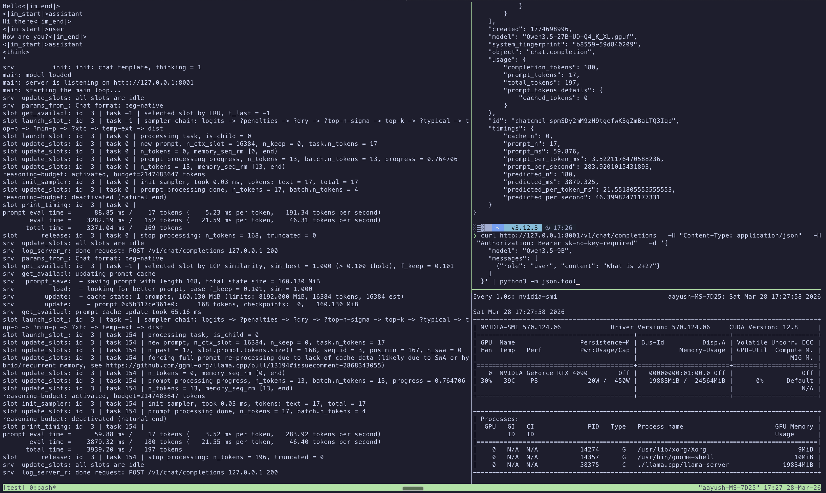Click the clock icon in the shell prompt

pos(547,228)
